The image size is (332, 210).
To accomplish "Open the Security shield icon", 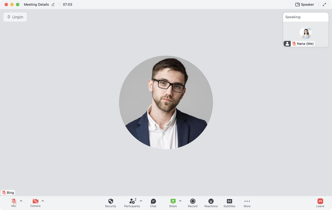I will (x=110, y=201).
